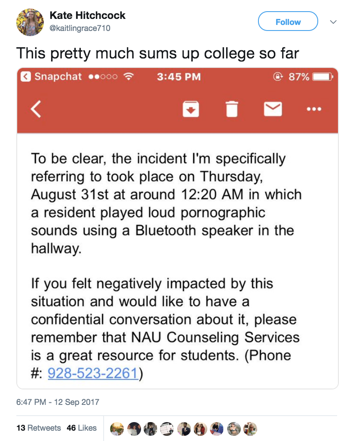This screenshot has width=344, height=441.
Task: Click the 6:47 PM - 12 Sep 2017 timestamp
Action: point(58,402)
